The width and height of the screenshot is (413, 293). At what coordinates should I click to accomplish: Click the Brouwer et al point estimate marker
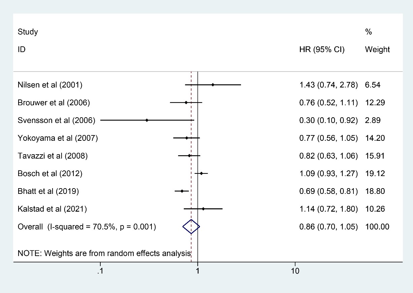click(x=186, y=102)
